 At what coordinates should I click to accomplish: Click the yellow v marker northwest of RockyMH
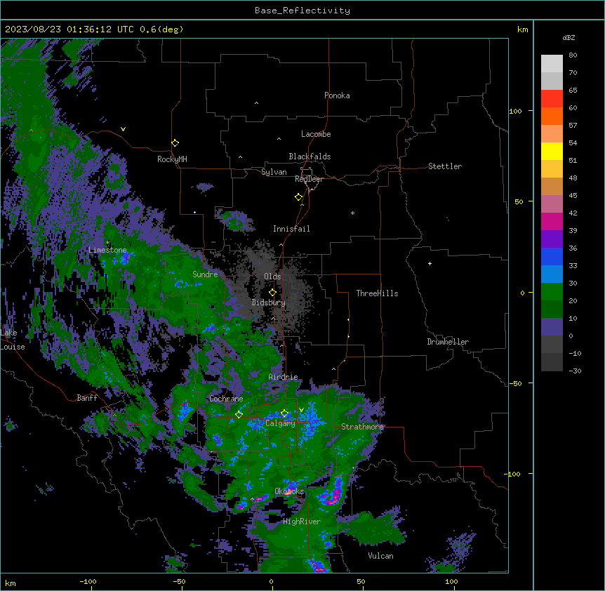123,129
